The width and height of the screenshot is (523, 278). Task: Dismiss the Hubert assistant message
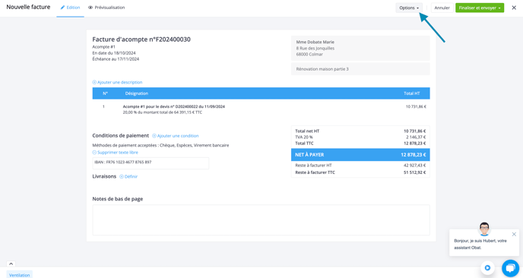point(514,235)
